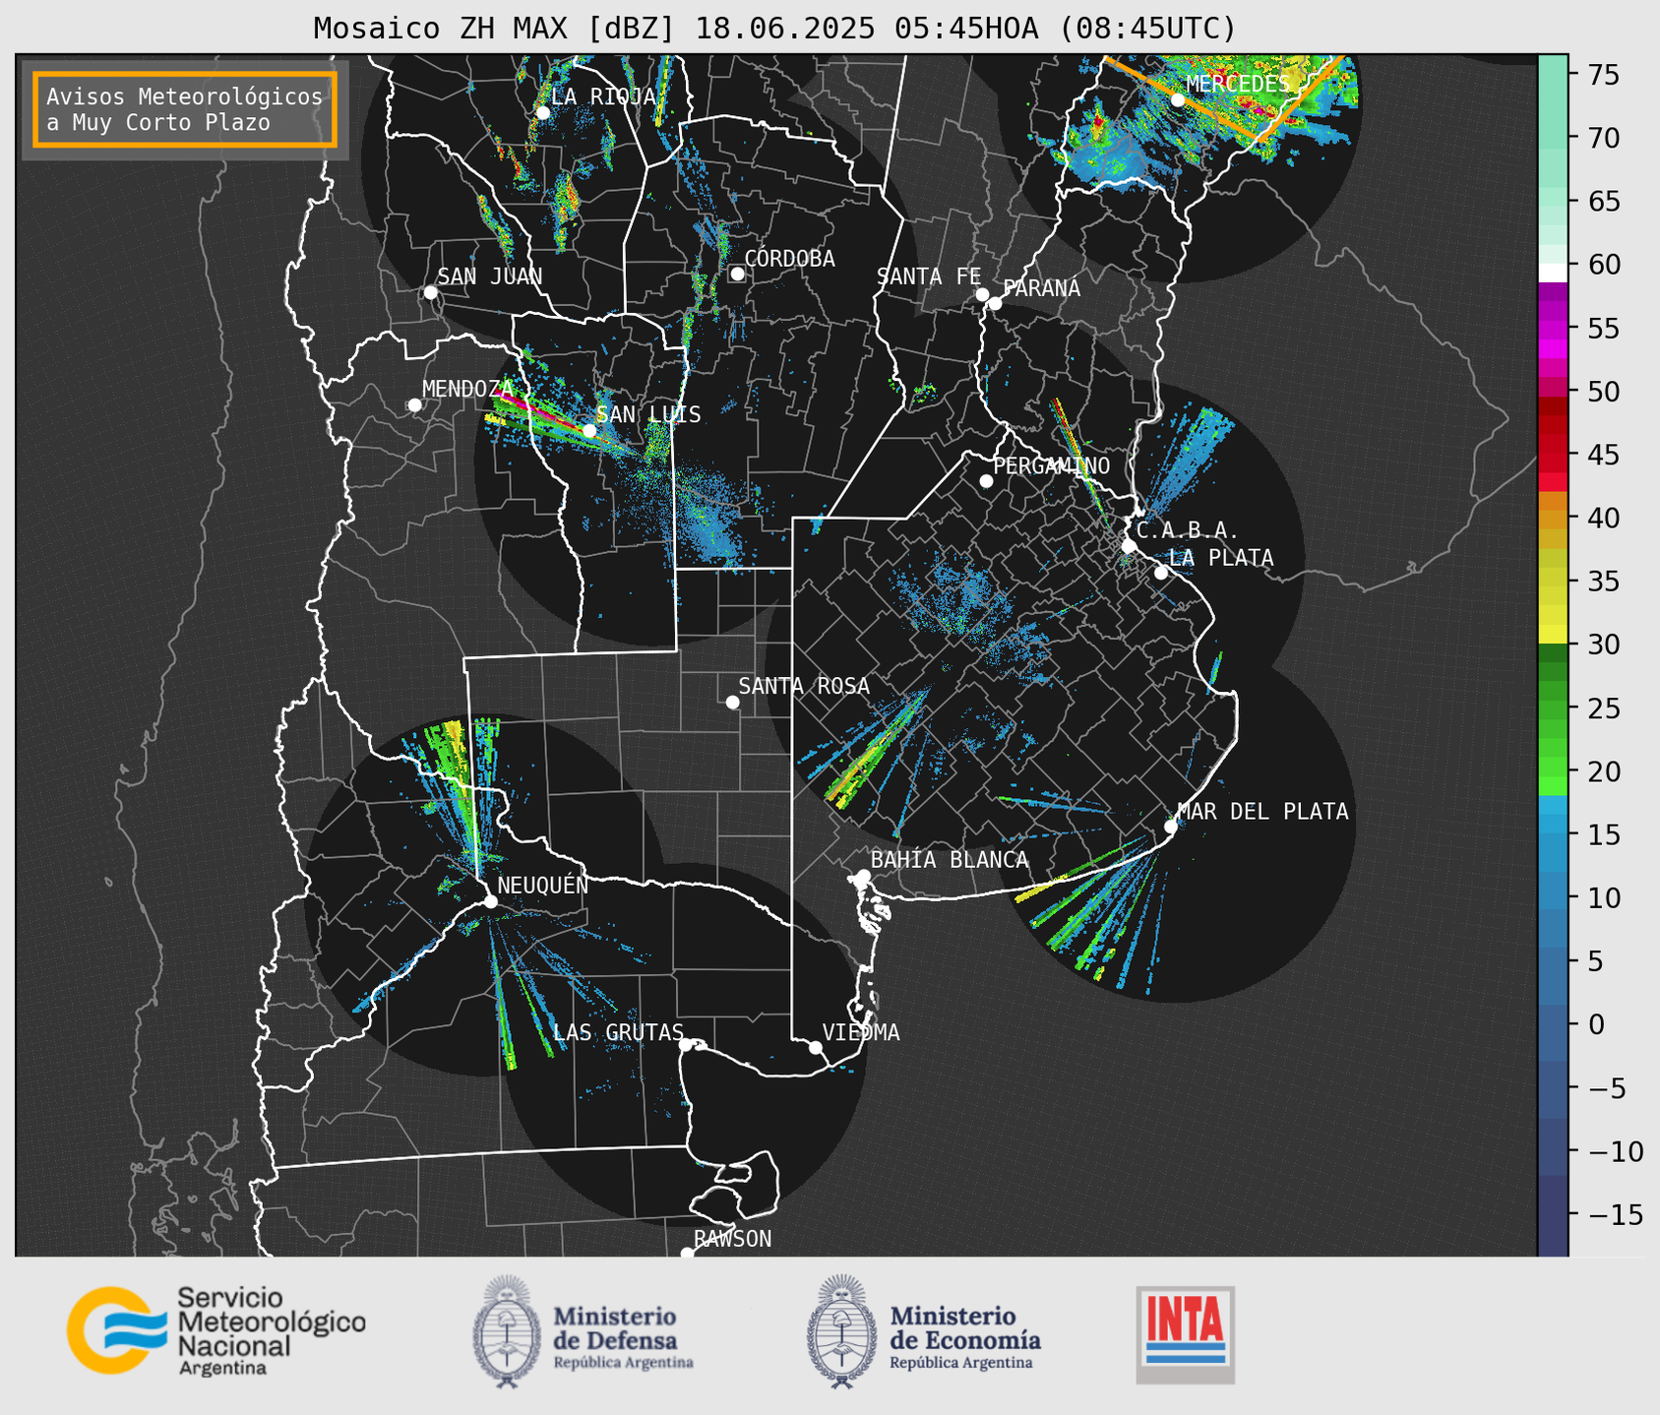Click the Servicio Meteorológico Nacional logo
Viewport: 1660px width, 1415px height.
click(x=216, y=1330)
